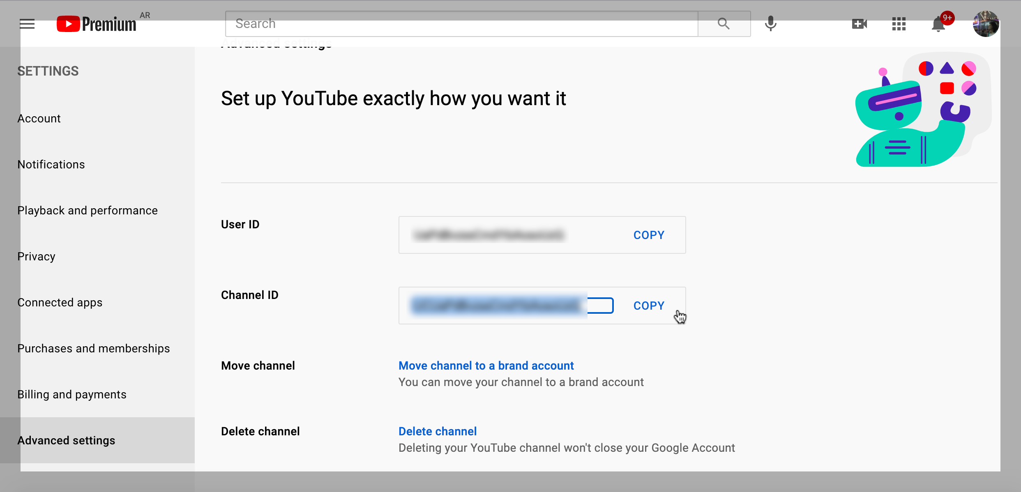1021x492 pixels.
Task: Copy the User ID
Action: [649, 235]
